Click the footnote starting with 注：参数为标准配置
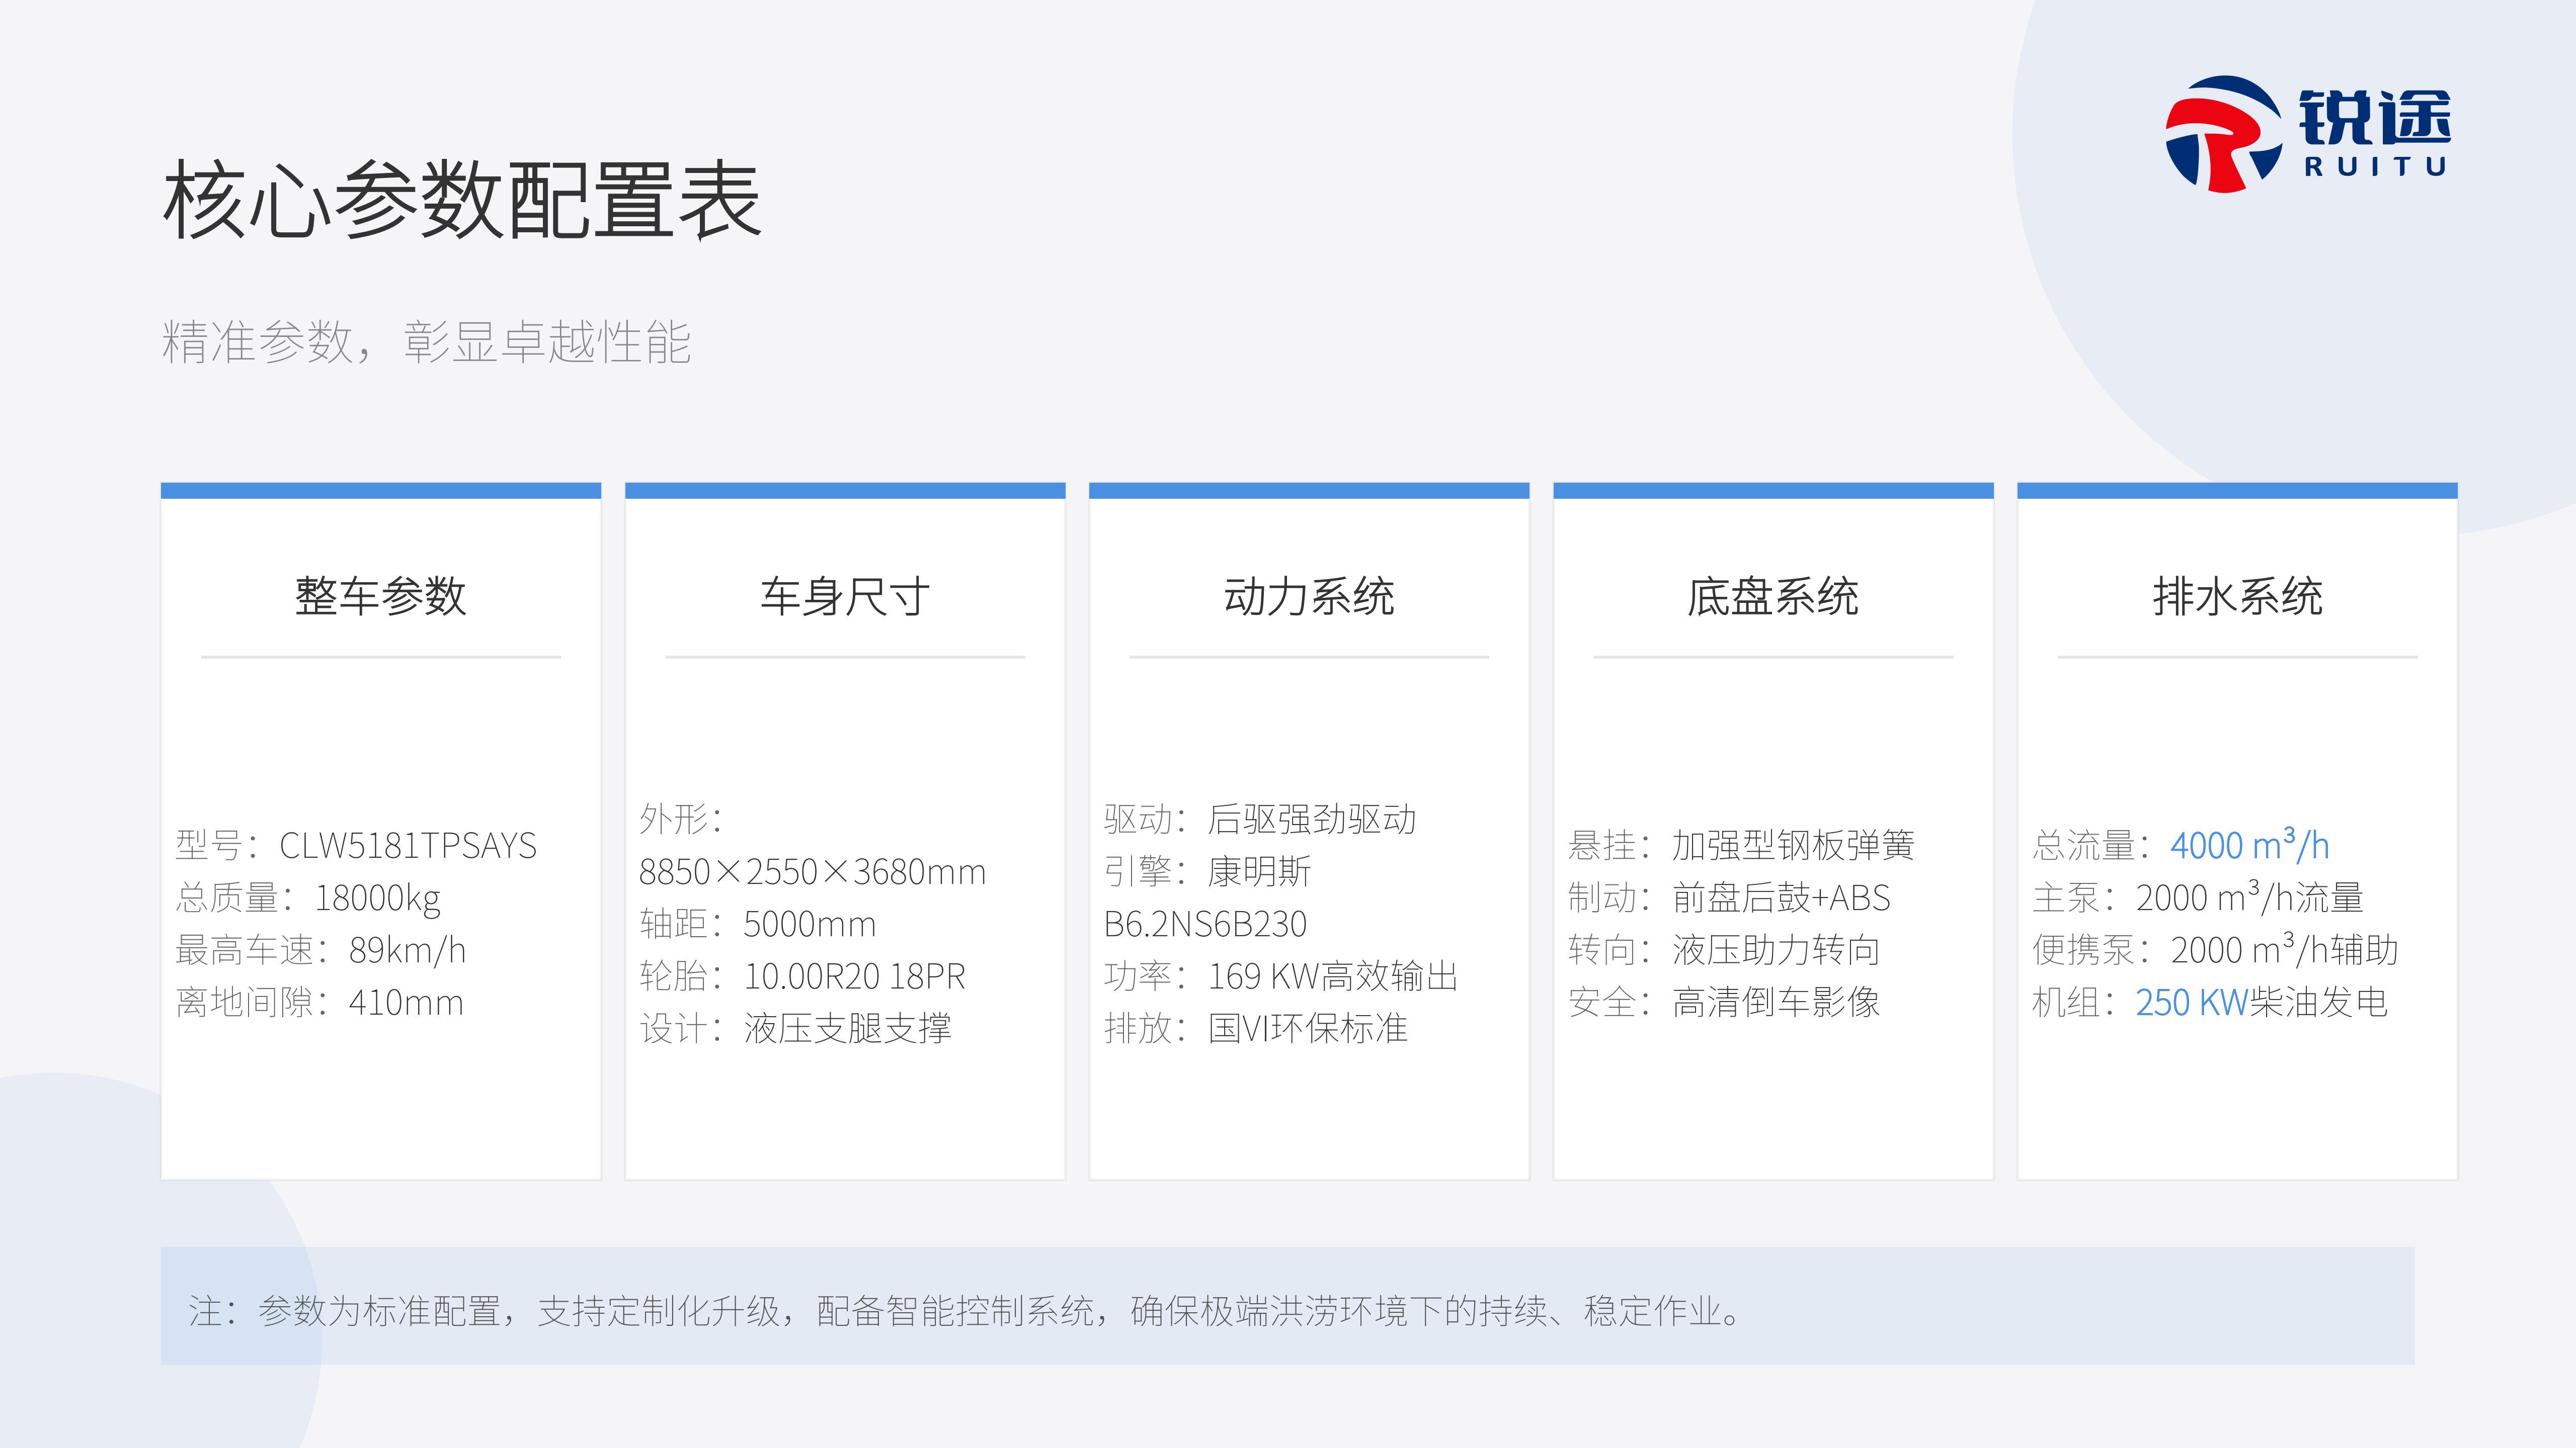This screenshot has height=1448, width=2576. pos(966,1310)
